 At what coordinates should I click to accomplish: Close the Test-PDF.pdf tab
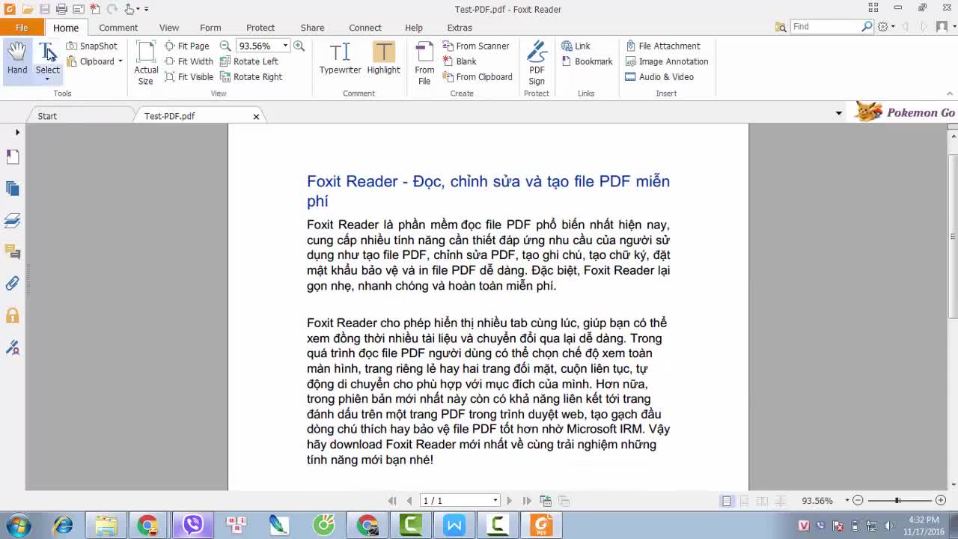[x=256, y=117]
